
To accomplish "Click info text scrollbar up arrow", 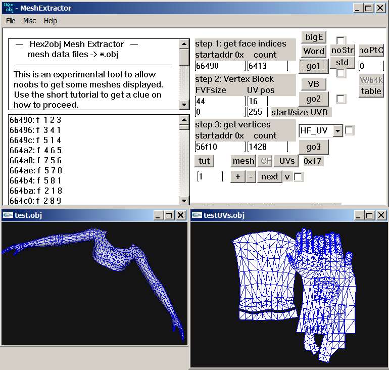I will tap(184, 44).
